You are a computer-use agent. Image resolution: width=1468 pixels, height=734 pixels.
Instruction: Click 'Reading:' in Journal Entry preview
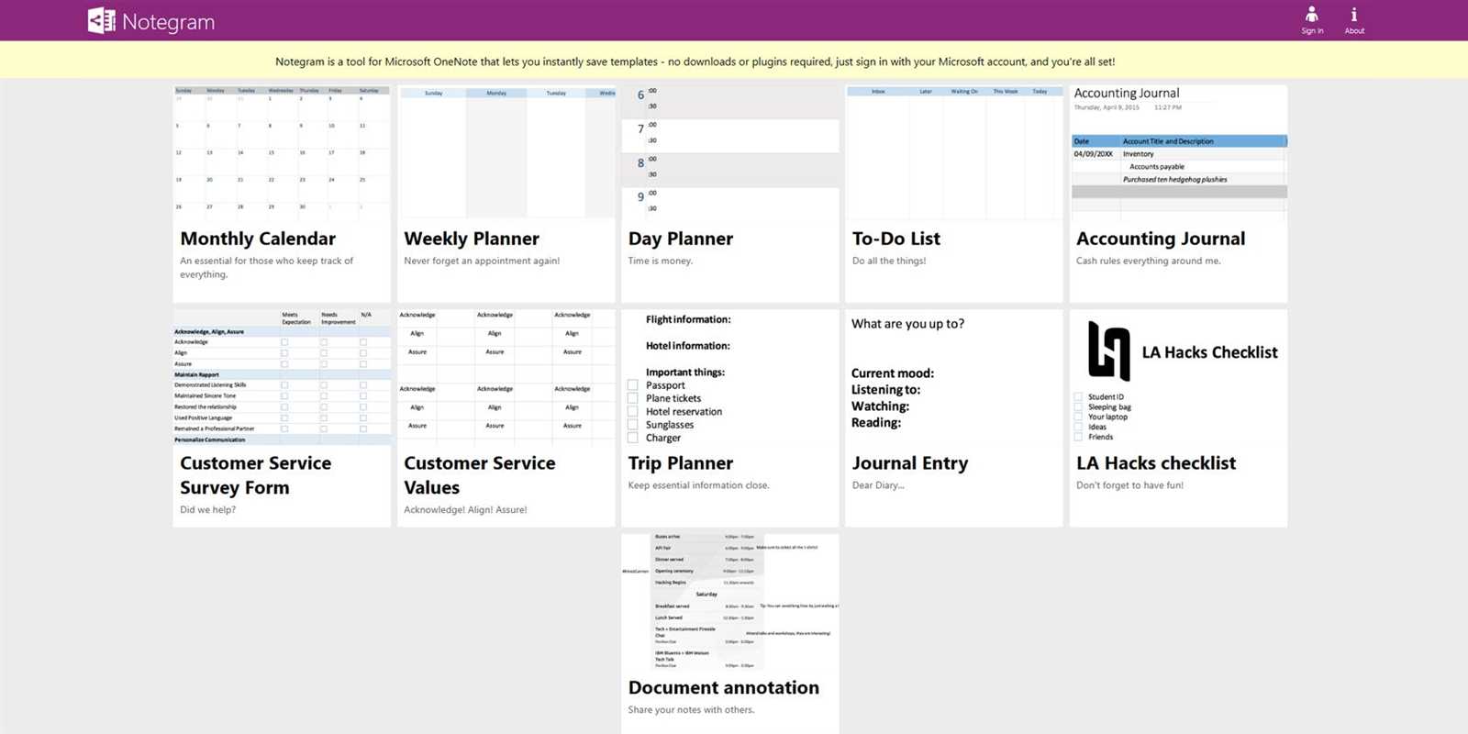[x=876, y=423]
